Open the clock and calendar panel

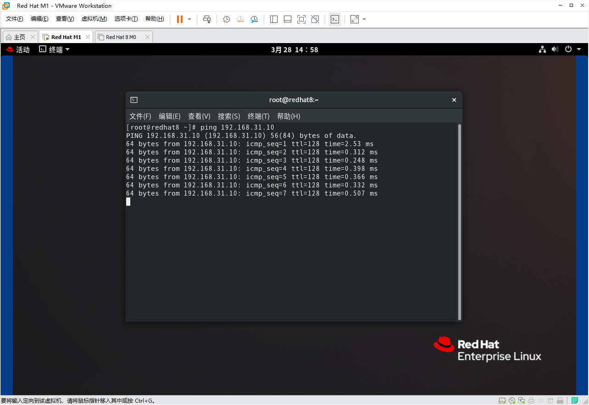tap(294, 49)
